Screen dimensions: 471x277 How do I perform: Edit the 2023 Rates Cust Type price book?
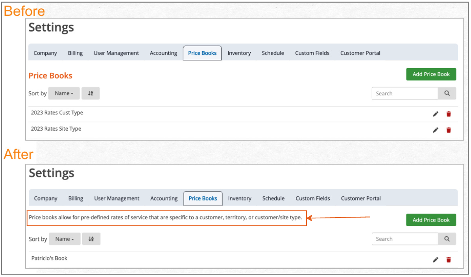tap(435, 114)
